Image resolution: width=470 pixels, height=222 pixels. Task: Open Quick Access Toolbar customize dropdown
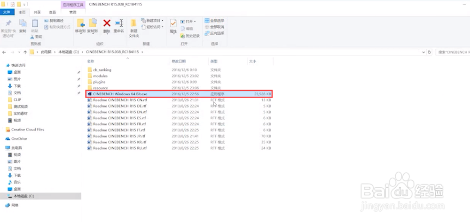24,5
